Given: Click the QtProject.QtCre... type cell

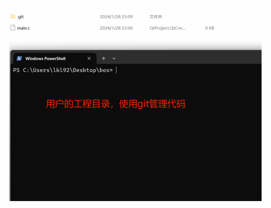Looking at the screenshot, I should pyautogui.click(x=167, y=28).
